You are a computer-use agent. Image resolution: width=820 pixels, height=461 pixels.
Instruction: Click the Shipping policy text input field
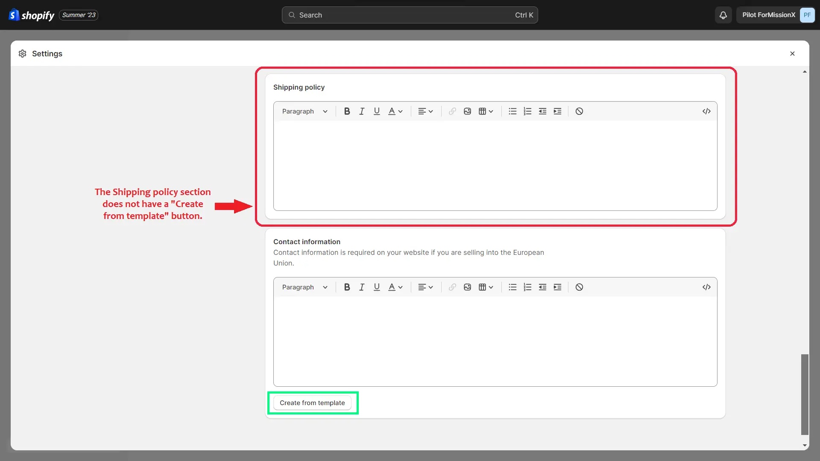(495, 166)
